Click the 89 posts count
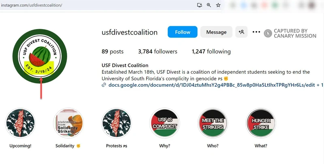 pyautogui.click(x=113, y=52)
